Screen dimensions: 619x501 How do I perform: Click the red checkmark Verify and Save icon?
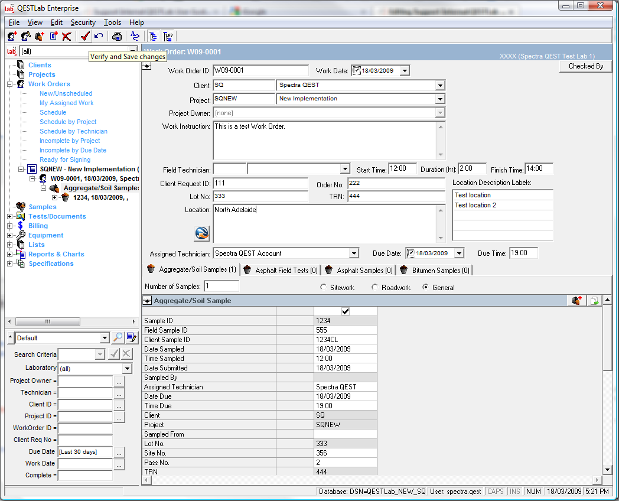[85, 36]
